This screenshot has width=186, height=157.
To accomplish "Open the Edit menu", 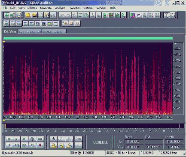I will pyautogui.click(x=13, y=8).
